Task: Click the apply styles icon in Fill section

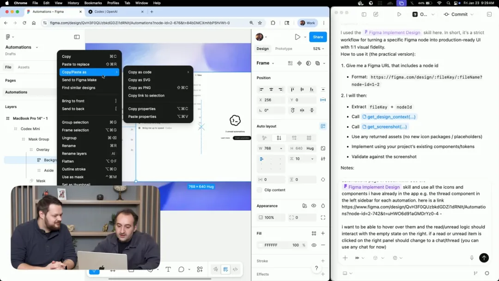Action: 314,233
